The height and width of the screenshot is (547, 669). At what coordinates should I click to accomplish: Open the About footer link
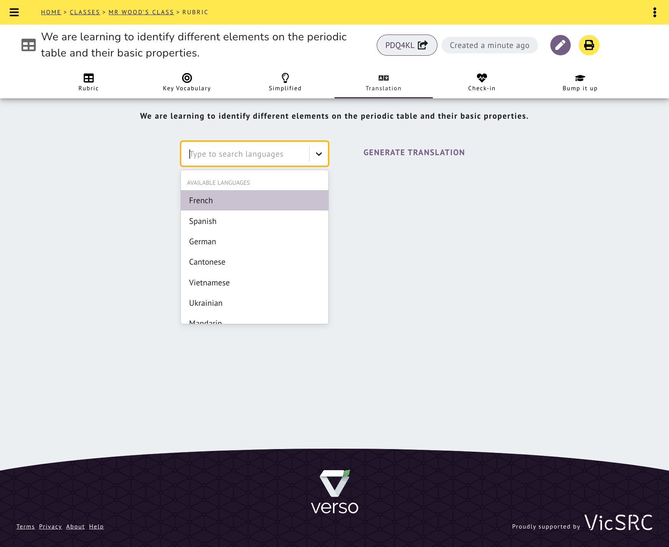pos(75,527)
